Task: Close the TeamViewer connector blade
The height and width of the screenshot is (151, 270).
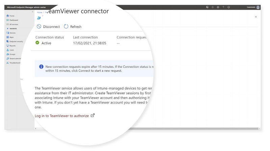Action: click(x=256, y=17)
